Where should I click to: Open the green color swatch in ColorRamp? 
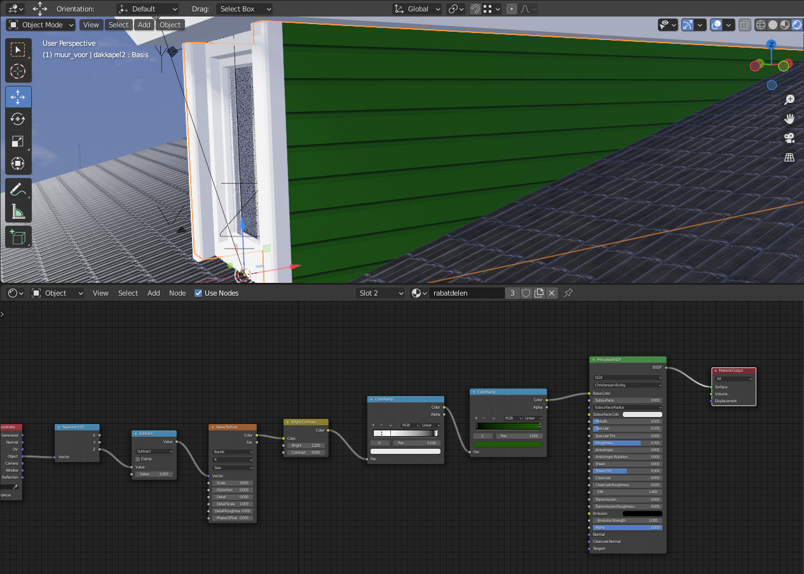(x=508, y=444)
